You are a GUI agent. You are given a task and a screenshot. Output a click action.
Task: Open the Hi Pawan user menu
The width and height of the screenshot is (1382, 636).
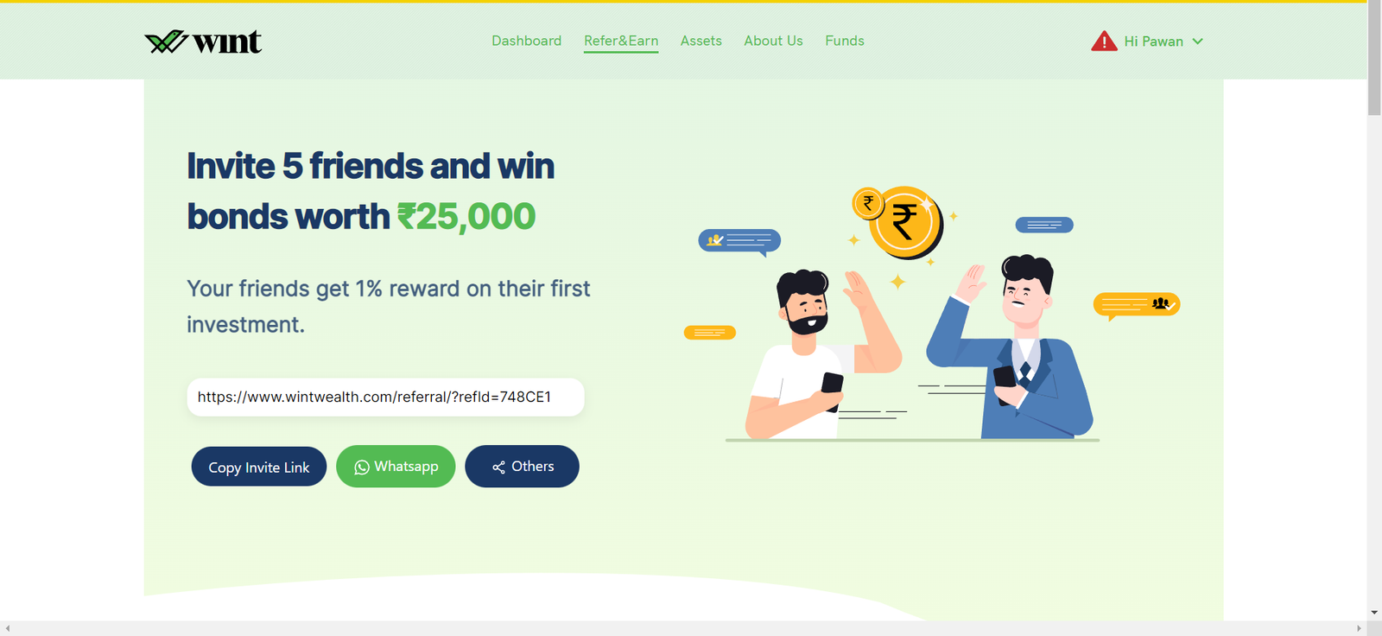click(1153, 41)
